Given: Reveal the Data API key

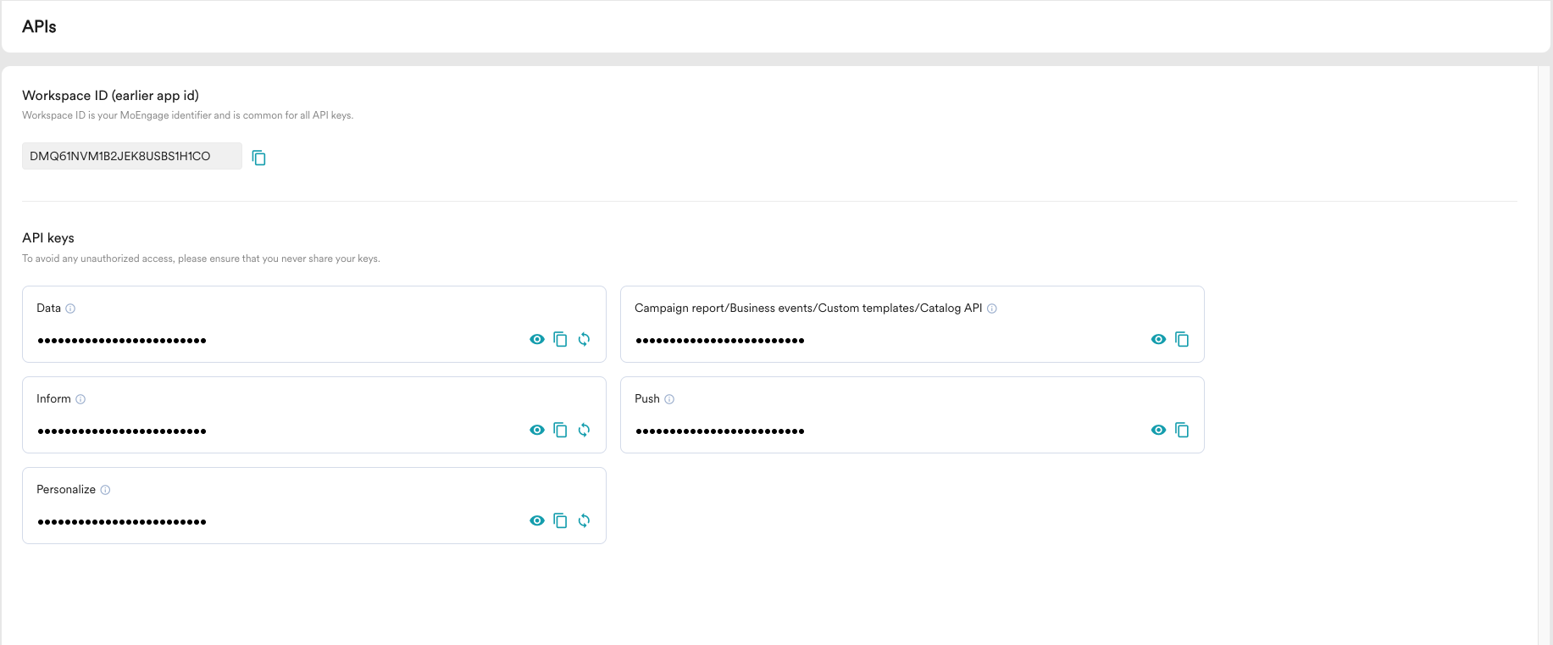Looking at the screenshot, I should point(536,339).
